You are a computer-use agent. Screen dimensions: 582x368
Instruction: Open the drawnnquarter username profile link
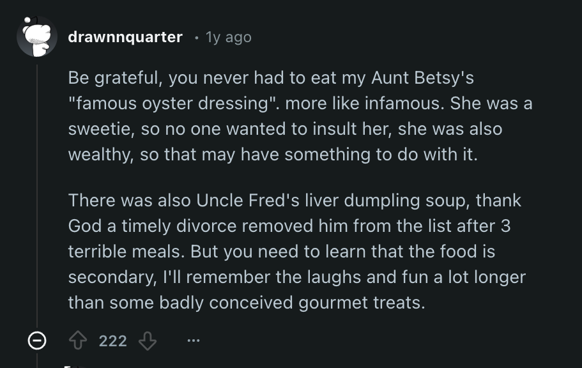125,37
